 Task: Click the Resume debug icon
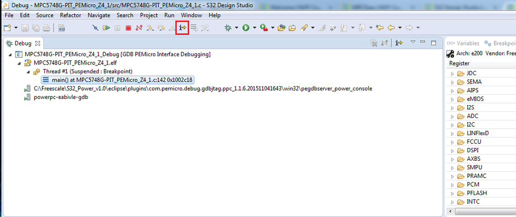(x=106, y=28)
